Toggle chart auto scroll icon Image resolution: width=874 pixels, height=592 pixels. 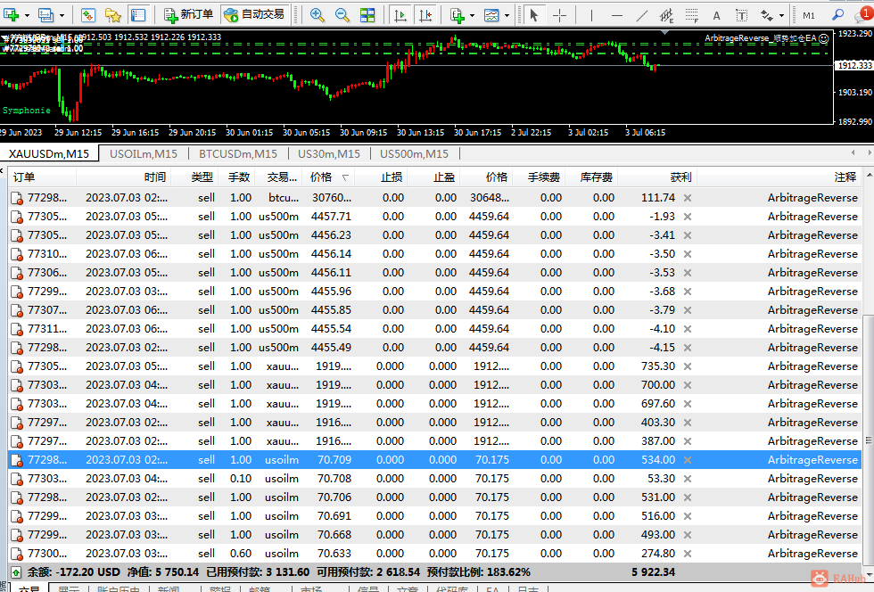pos(400,15)
